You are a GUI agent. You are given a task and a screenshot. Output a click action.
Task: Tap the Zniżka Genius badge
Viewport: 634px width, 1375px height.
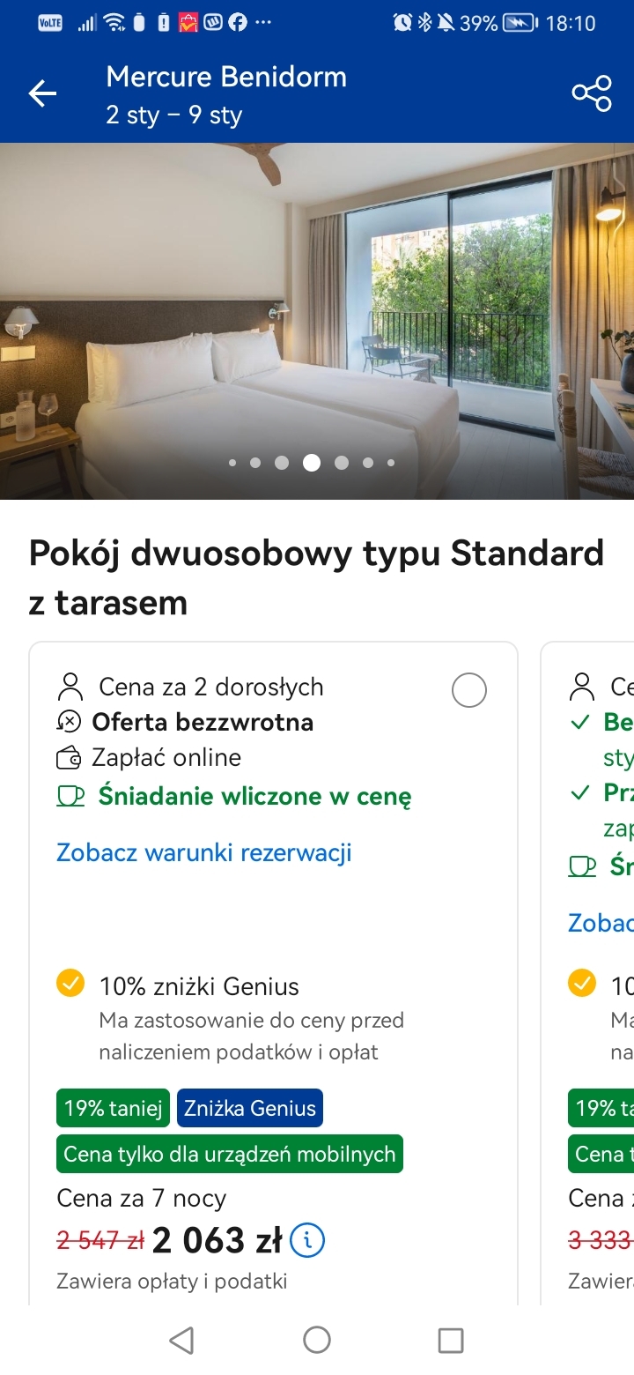250,1108
